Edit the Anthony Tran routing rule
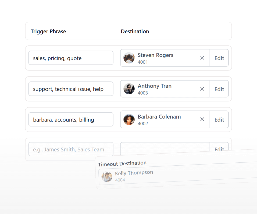 [219, 89]
